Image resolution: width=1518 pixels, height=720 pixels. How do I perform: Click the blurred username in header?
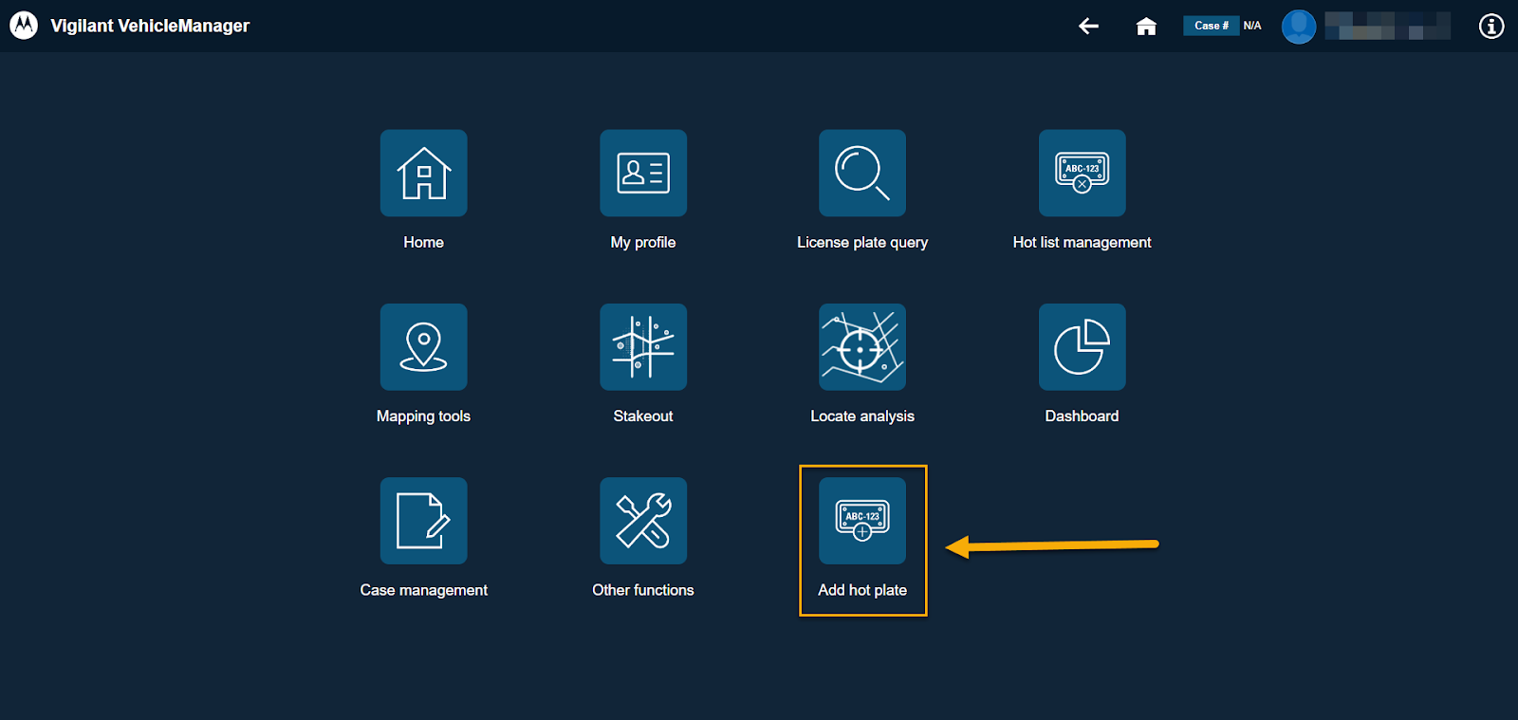tap(1387, 26)
